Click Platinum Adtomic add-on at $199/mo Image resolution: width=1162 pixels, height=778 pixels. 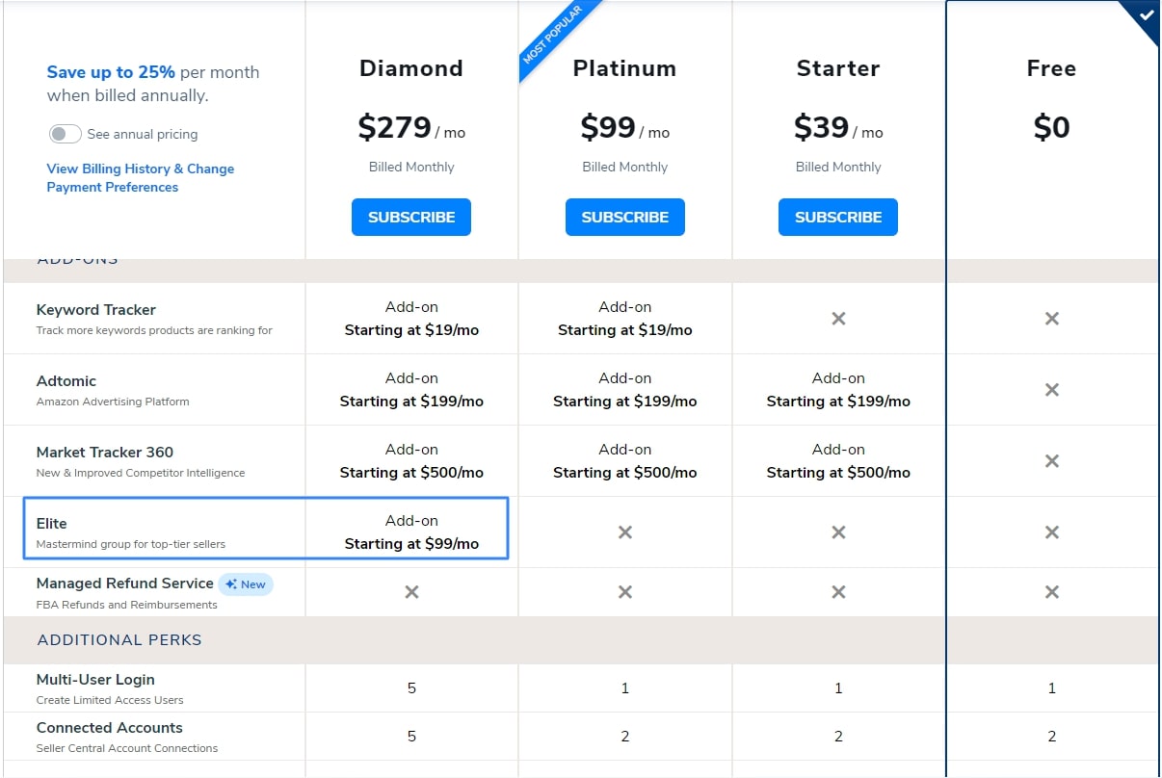pyautogui.click(x=625, y=390)
